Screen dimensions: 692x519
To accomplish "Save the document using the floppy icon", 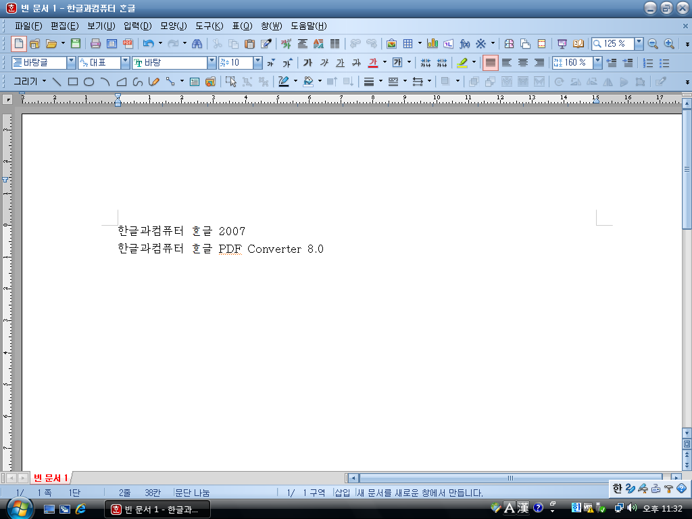I will click(76, 44).
